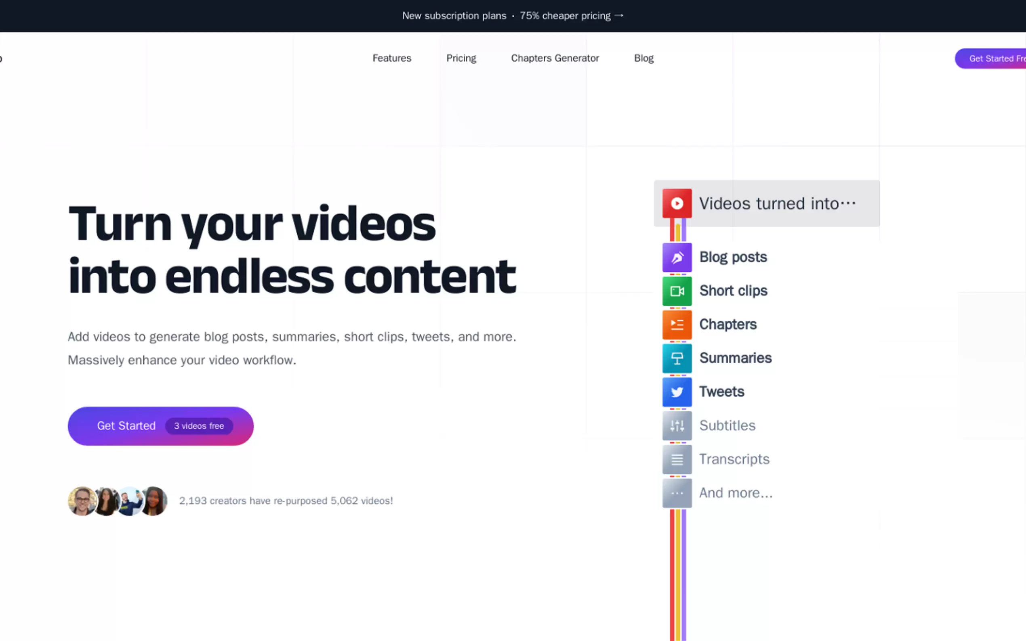Screen dimensions: 1026x641
Task: Click the Short clips camera icon
Action: [x=677, y=291]
